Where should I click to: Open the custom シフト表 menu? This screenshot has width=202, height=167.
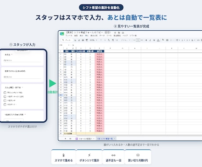pos(133,36)
